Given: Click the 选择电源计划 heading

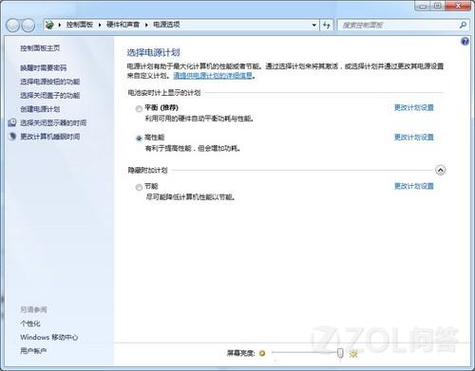Looking at the screenshot, I should [153, 52].
